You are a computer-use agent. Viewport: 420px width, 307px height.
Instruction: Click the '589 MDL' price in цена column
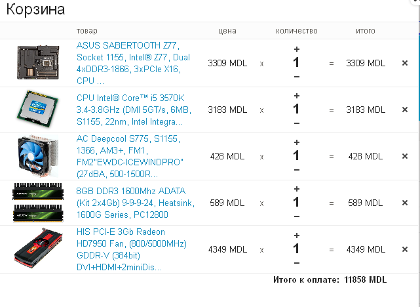pyautogui.click(x=227, y=203)
